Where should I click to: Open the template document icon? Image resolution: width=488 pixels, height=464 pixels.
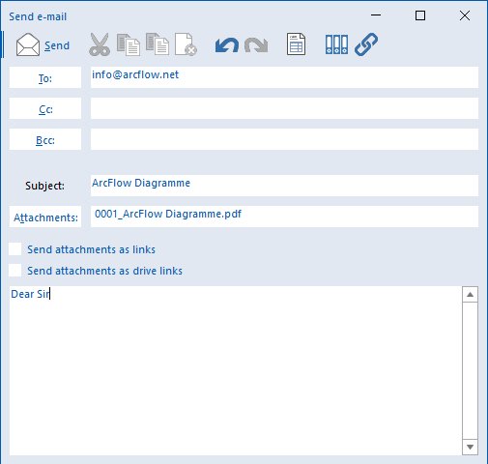[x=296, y=44]
